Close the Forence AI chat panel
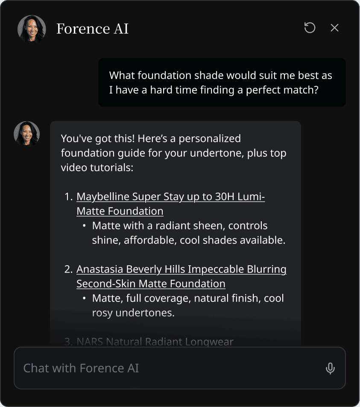The image size is (360, 407). tap(334, 28)
